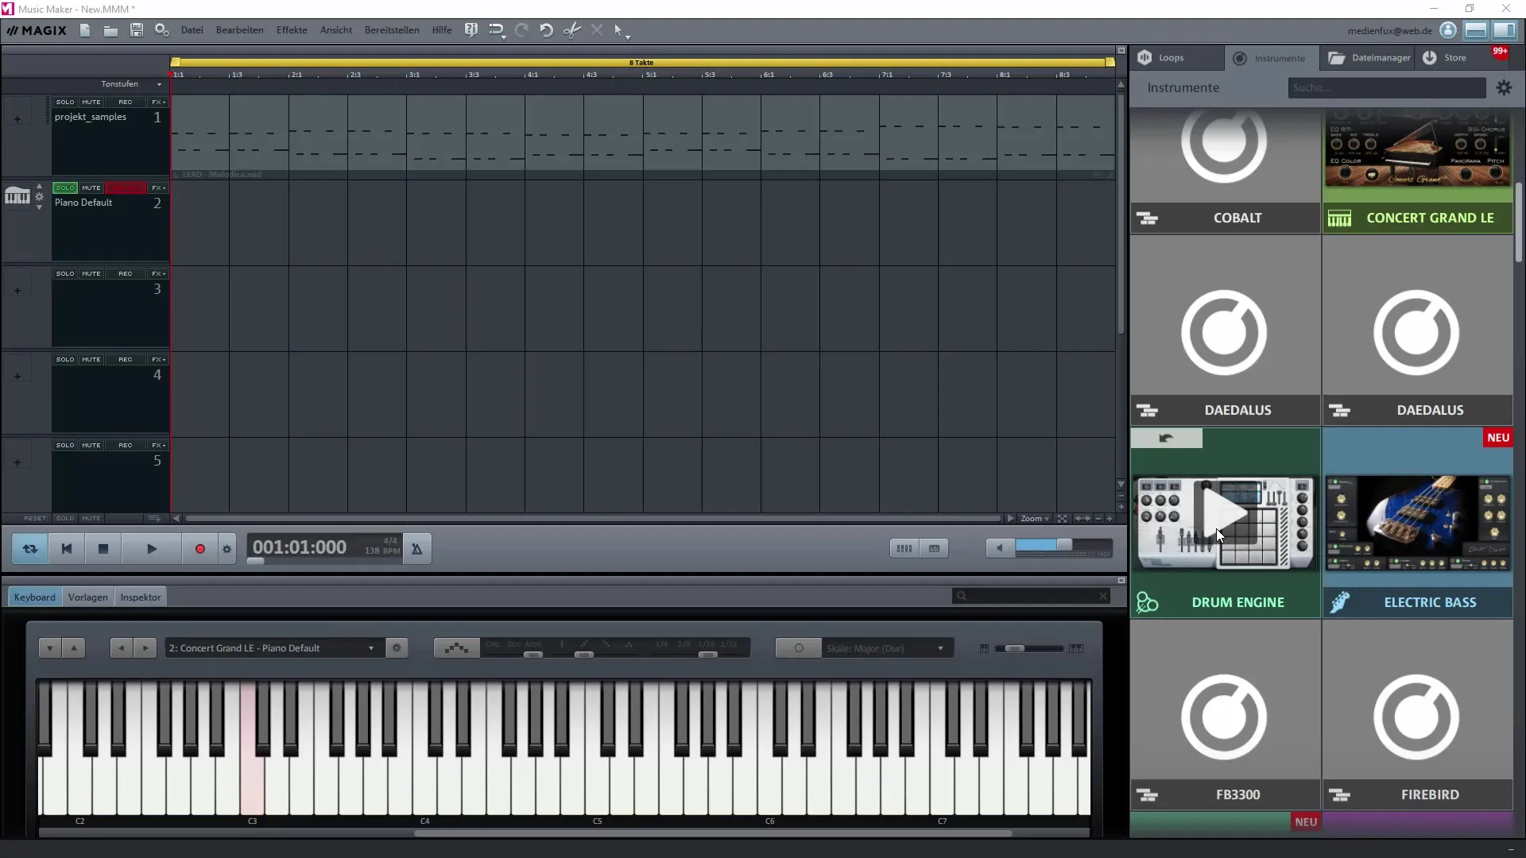Screen dimensions: 1526x858
Task: Toggle MUTE on projekt_samples track
Action: [91, 102]
